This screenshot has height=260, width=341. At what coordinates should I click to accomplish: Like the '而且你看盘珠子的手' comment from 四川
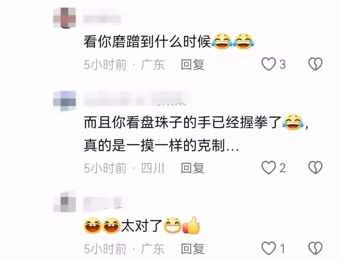(x=269, y=168)
